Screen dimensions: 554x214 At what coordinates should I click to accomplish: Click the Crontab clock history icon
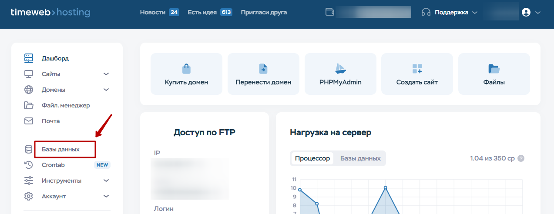pos(29,165)
